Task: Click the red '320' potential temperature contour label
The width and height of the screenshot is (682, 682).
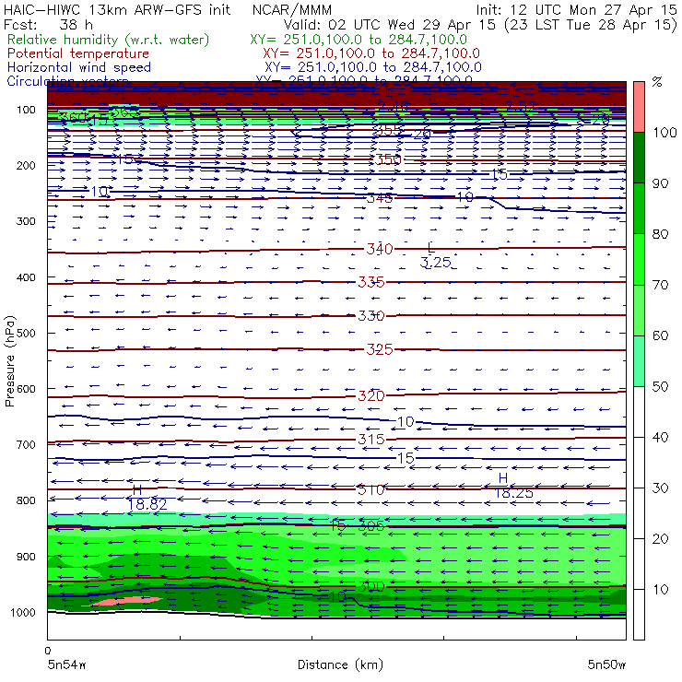Action: pos(371,395)
